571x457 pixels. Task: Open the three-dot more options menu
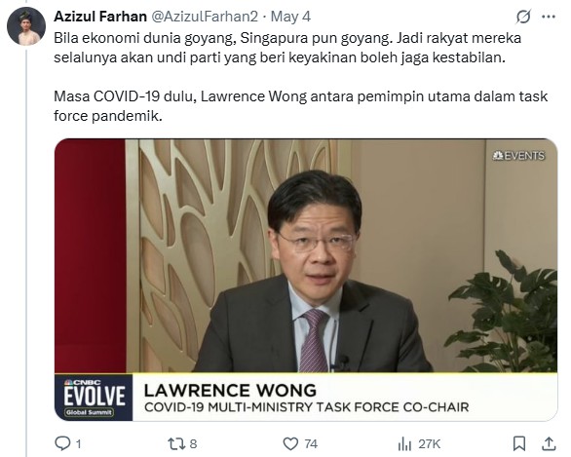click(549, 17)
